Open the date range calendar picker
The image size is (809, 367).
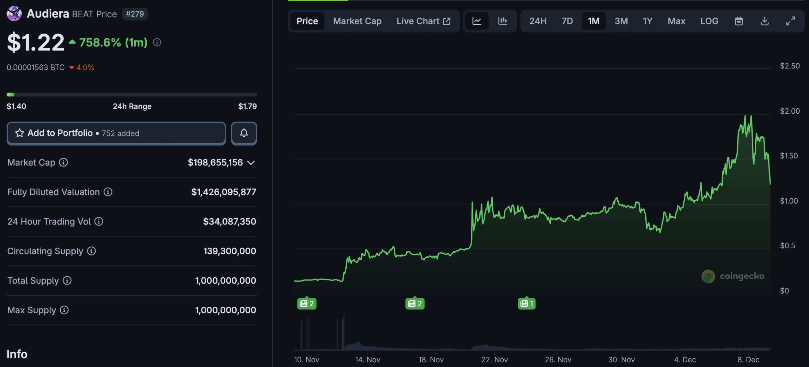click(x=739, y=21)
